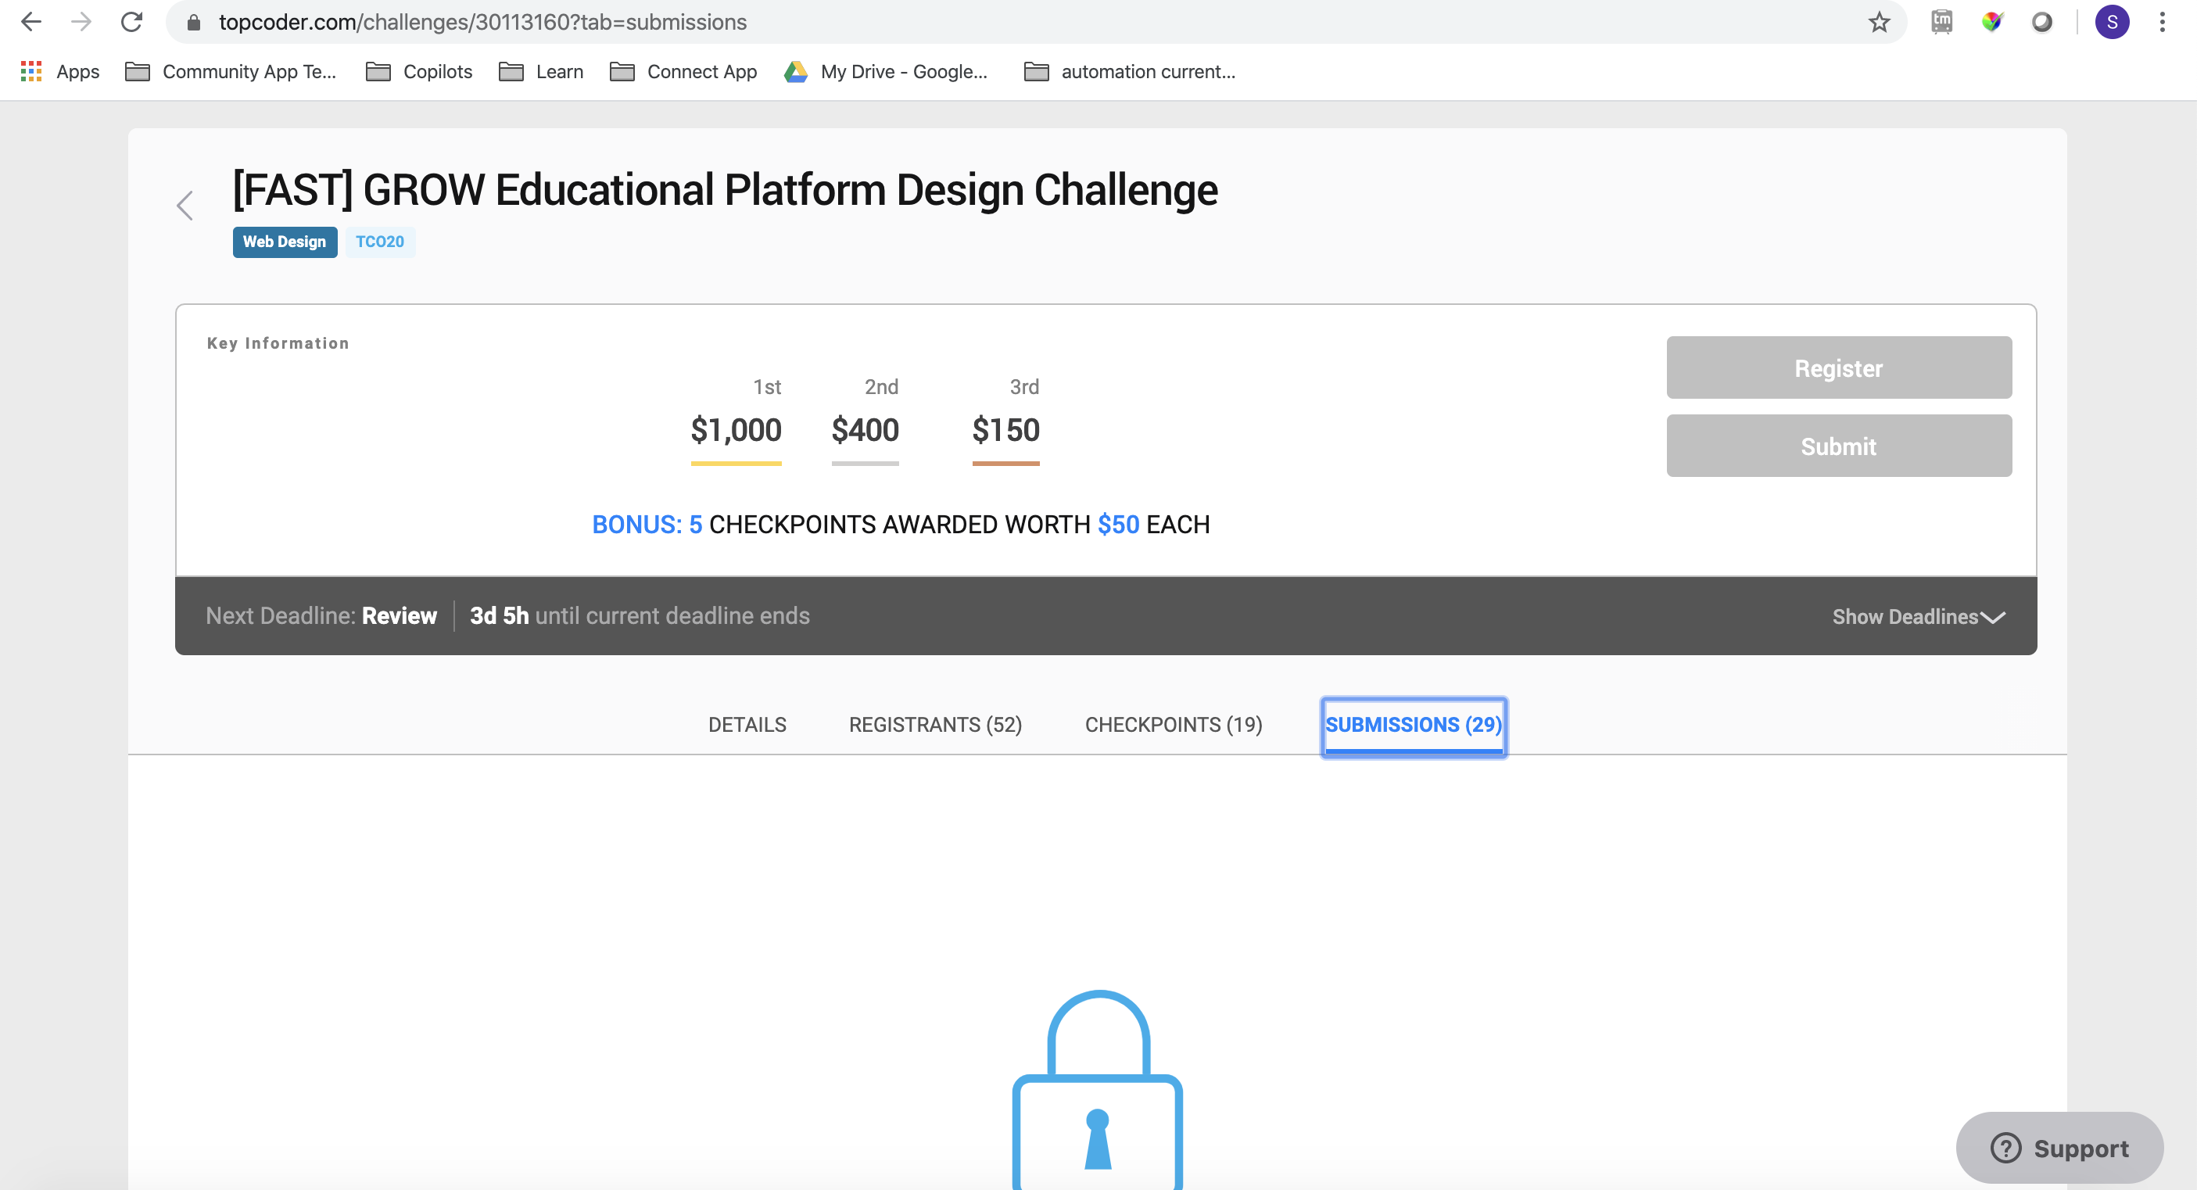Image resolution: width=2197 pixels, height=1190 pixels.
Task: Switch to the REGISTRANTS (52) tab
Action: tap(936, 725)
